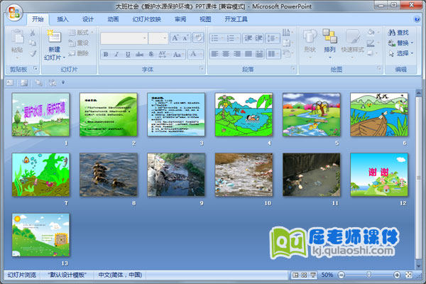Click the 50% zoom level button
Viewport: 426px width, 284px height.
(327, 275)
